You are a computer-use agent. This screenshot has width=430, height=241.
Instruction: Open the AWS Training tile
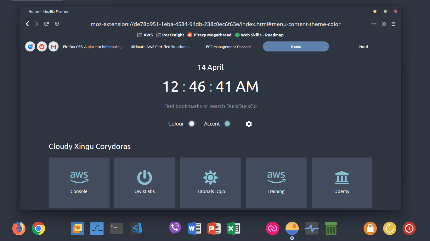(276, 183)
